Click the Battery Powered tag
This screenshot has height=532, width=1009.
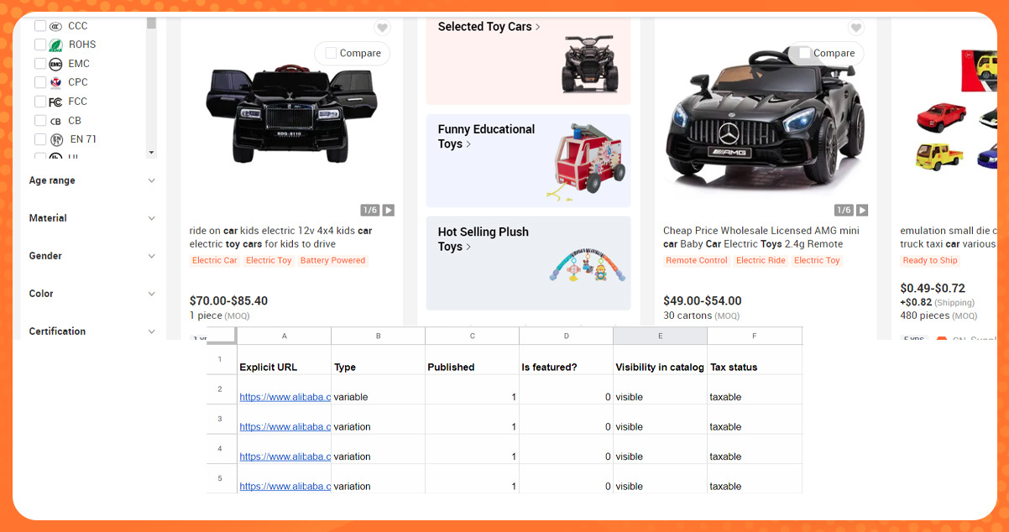[332, 260]
